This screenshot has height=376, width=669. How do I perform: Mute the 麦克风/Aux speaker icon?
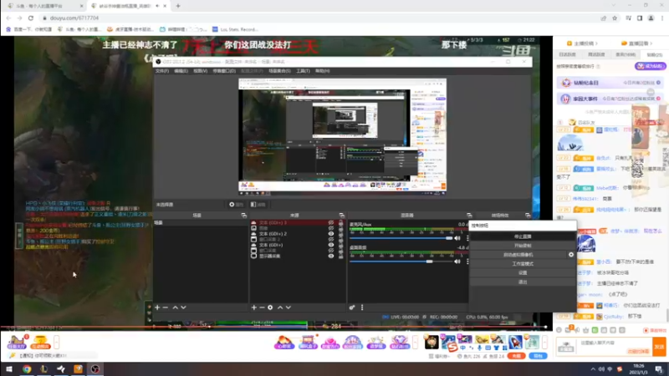point(457,238)
